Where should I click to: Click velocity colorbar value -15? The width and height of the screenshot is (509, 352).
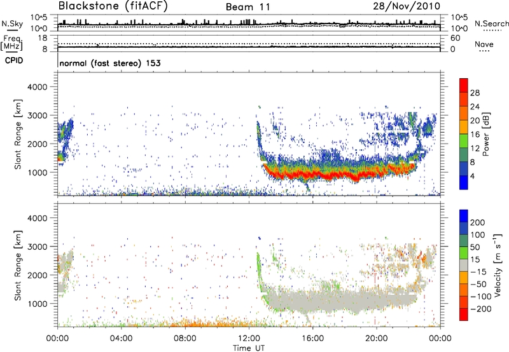pos(478,271)
